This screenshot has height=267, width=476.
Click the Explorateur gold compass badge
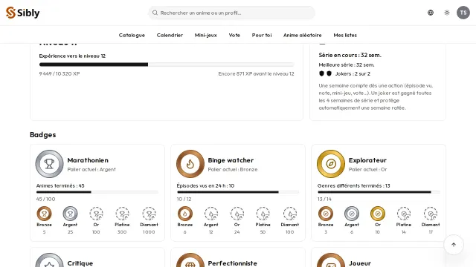pos(331,164)
